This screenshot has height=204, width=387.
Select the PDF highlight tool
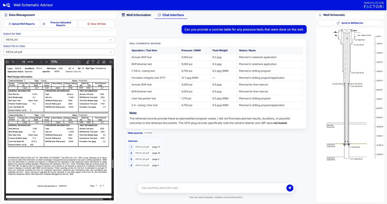click(x=88, y=62)
